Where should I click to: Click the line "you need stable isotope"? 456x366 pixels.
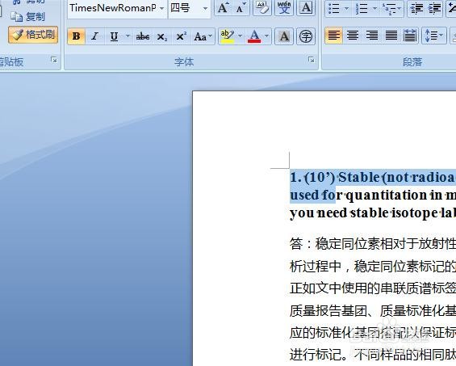coord(373,212)
